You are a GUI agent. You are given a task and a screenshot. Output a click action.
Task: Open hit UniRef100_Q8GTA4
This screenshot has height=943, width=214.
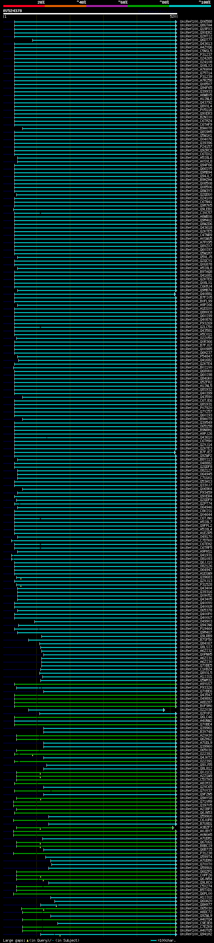point(196,25)
